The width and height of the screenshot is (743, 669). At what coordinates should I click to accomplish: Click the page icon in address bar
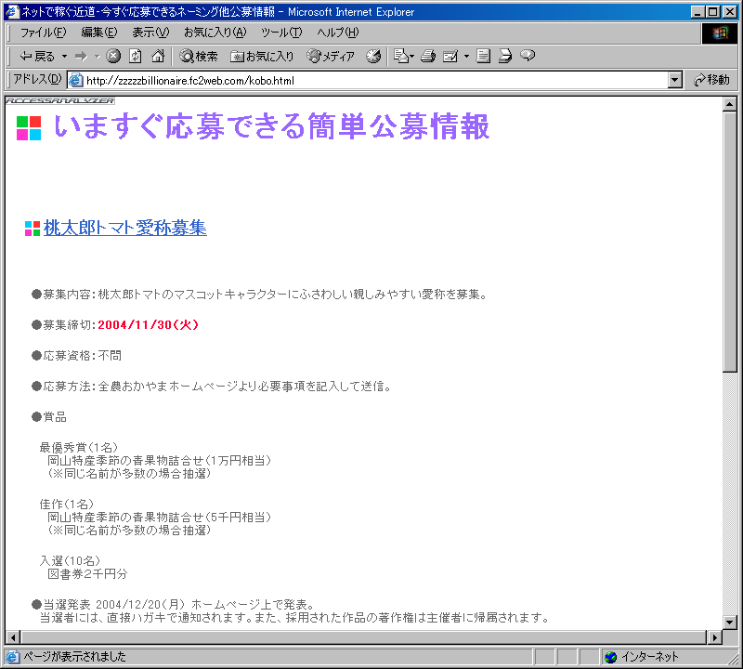[x=76, y=80]
